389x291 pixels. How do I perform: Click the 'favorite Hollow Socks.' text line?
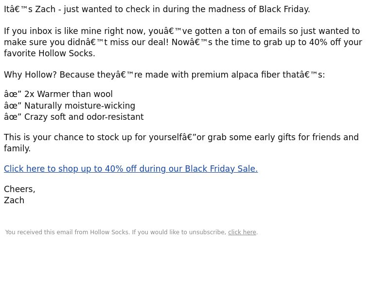50,53
